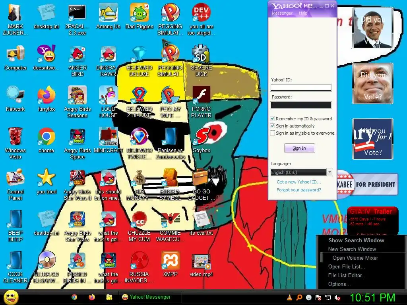
Task: Click the Sign In button
Action: [300, 148]
